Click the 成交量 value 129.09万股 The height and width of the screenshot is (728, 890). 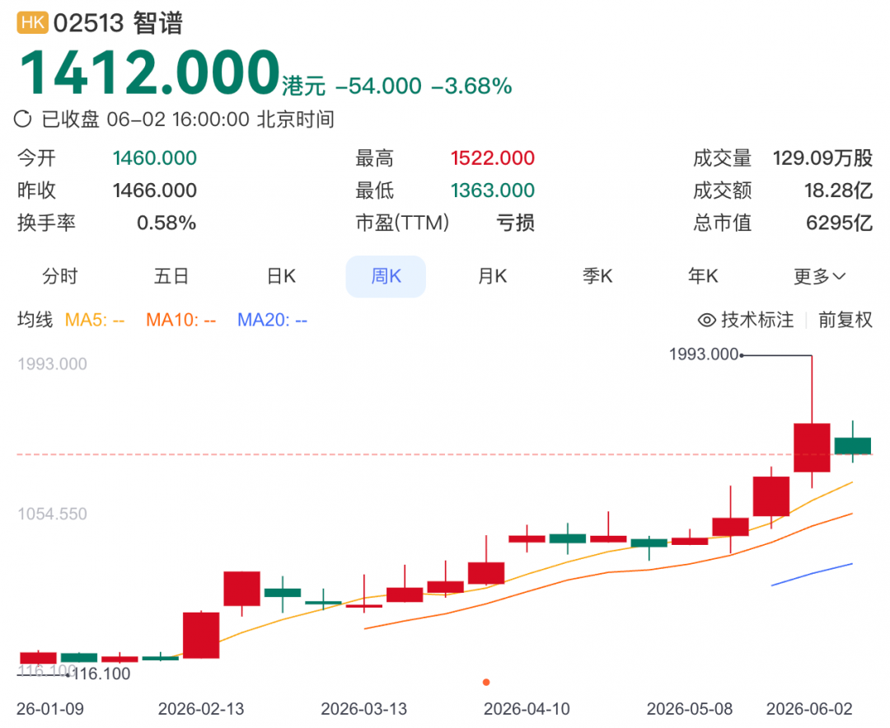pos(822,157)
